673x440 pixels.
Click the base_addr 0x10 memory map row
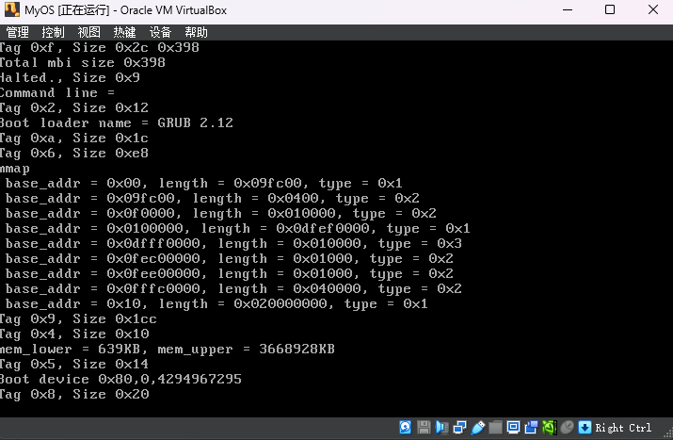tap(216, 304)
